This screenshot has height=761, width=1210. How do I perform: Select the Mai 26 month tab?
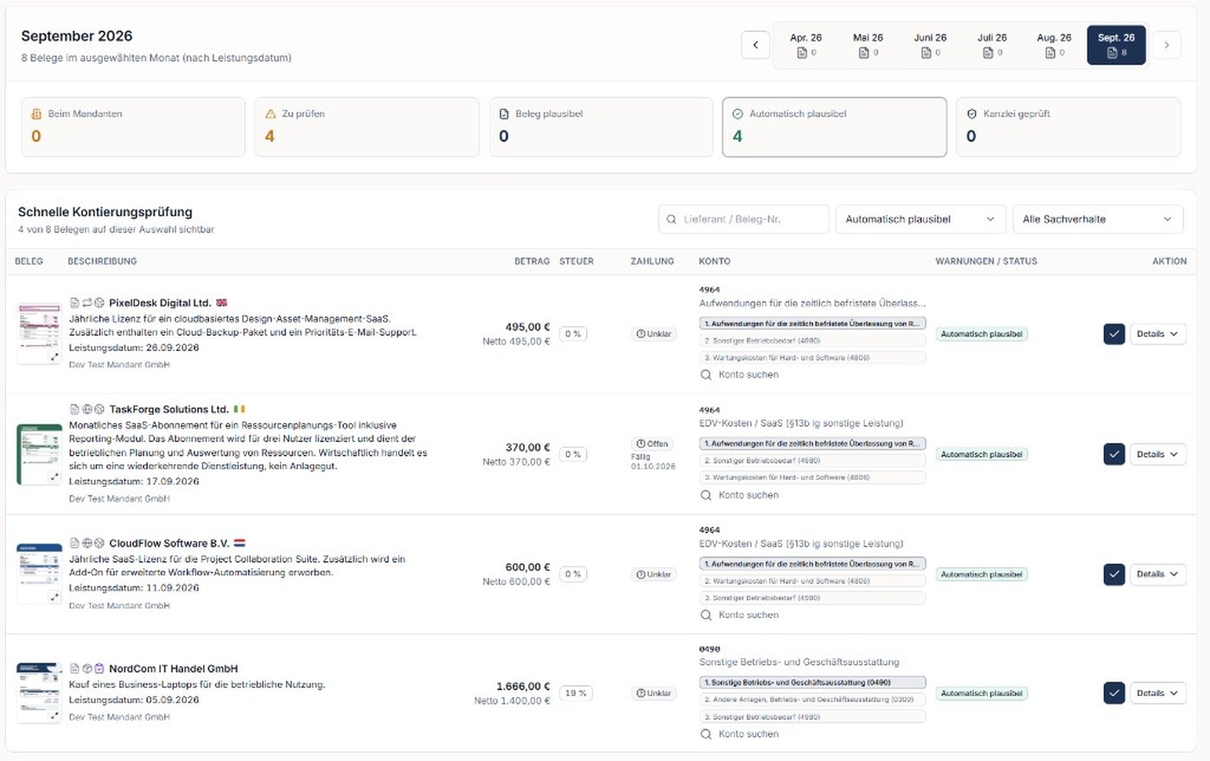[x=868, y=45]
